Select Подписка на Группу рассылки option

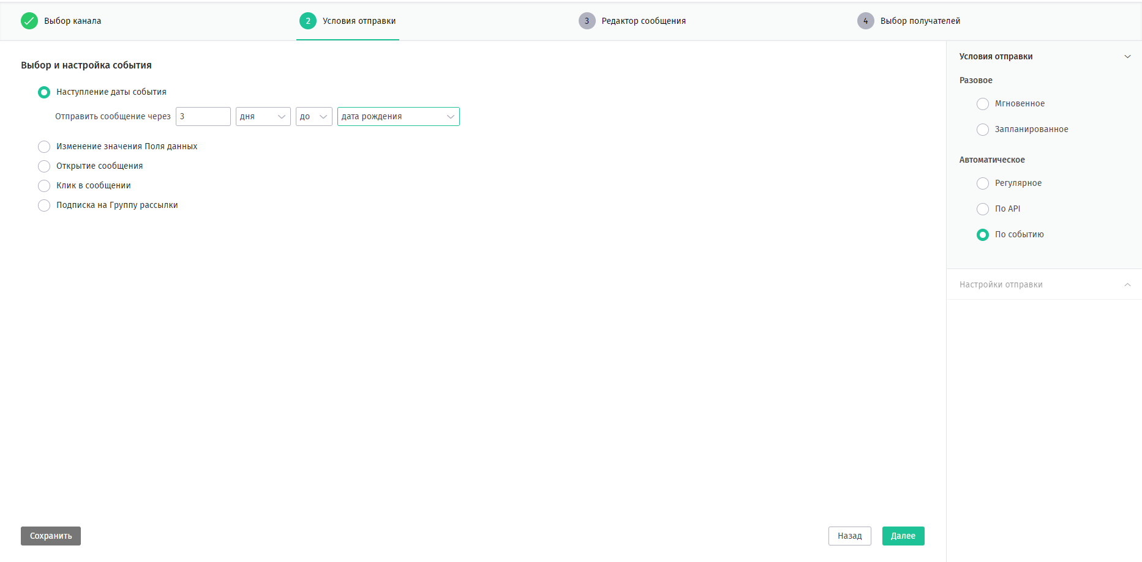coord(44,205)
